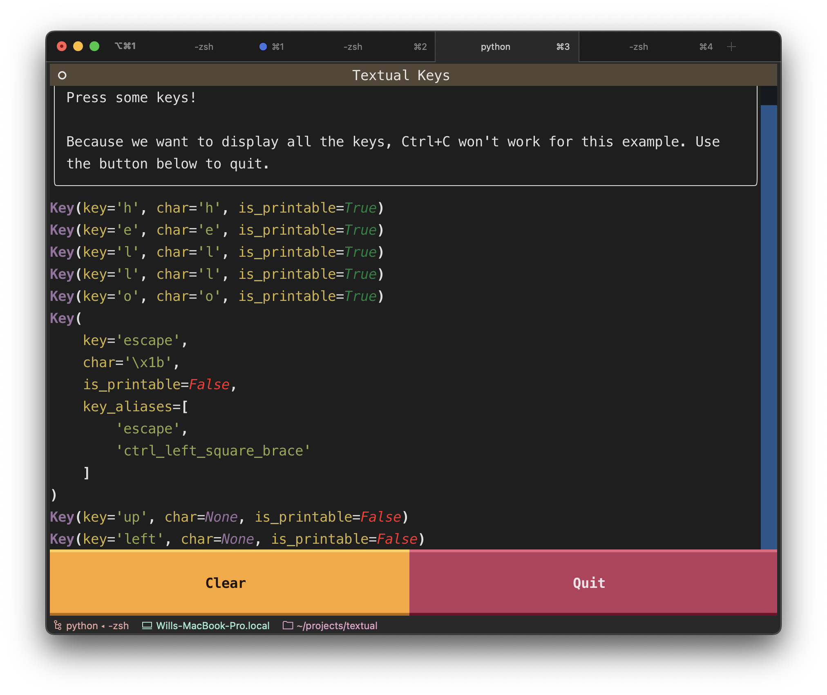Open a new terminal tab with plus

click(731, 47)
